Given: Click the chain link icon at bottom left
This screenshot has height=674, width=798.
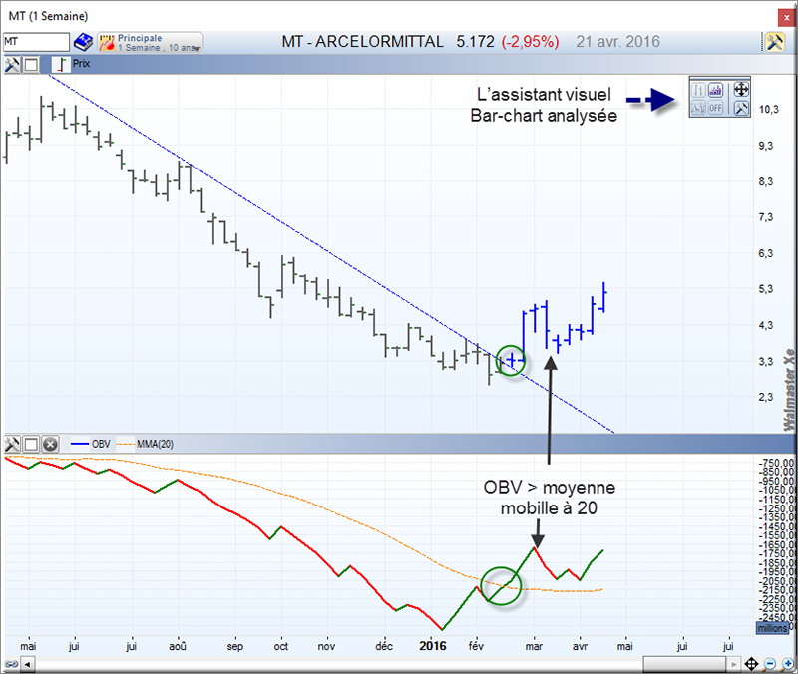Looking at the screenshot, I should (x=11, y=664).
